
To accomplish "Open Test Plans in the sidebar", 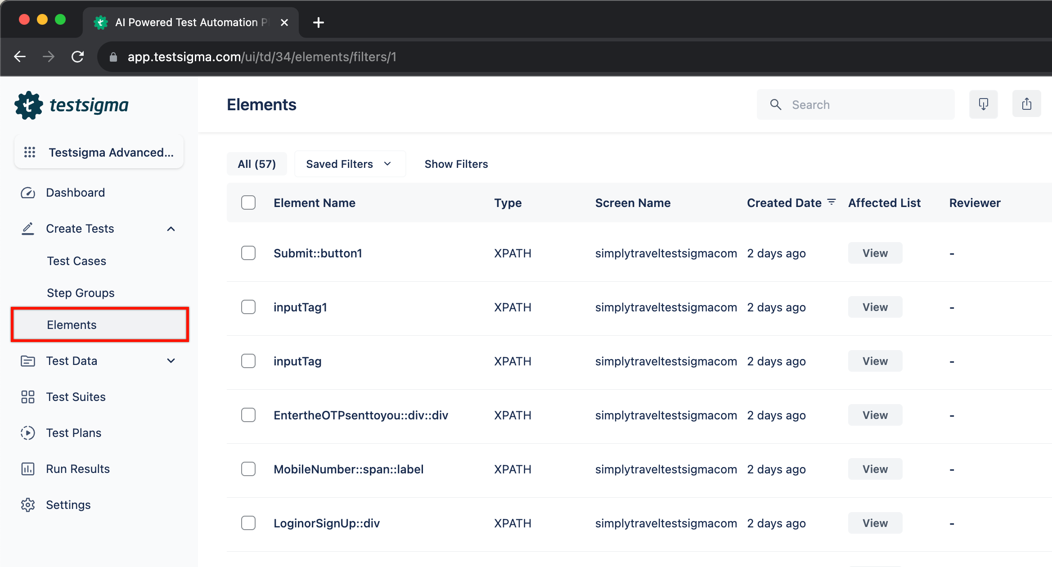I will click(74, 433).
